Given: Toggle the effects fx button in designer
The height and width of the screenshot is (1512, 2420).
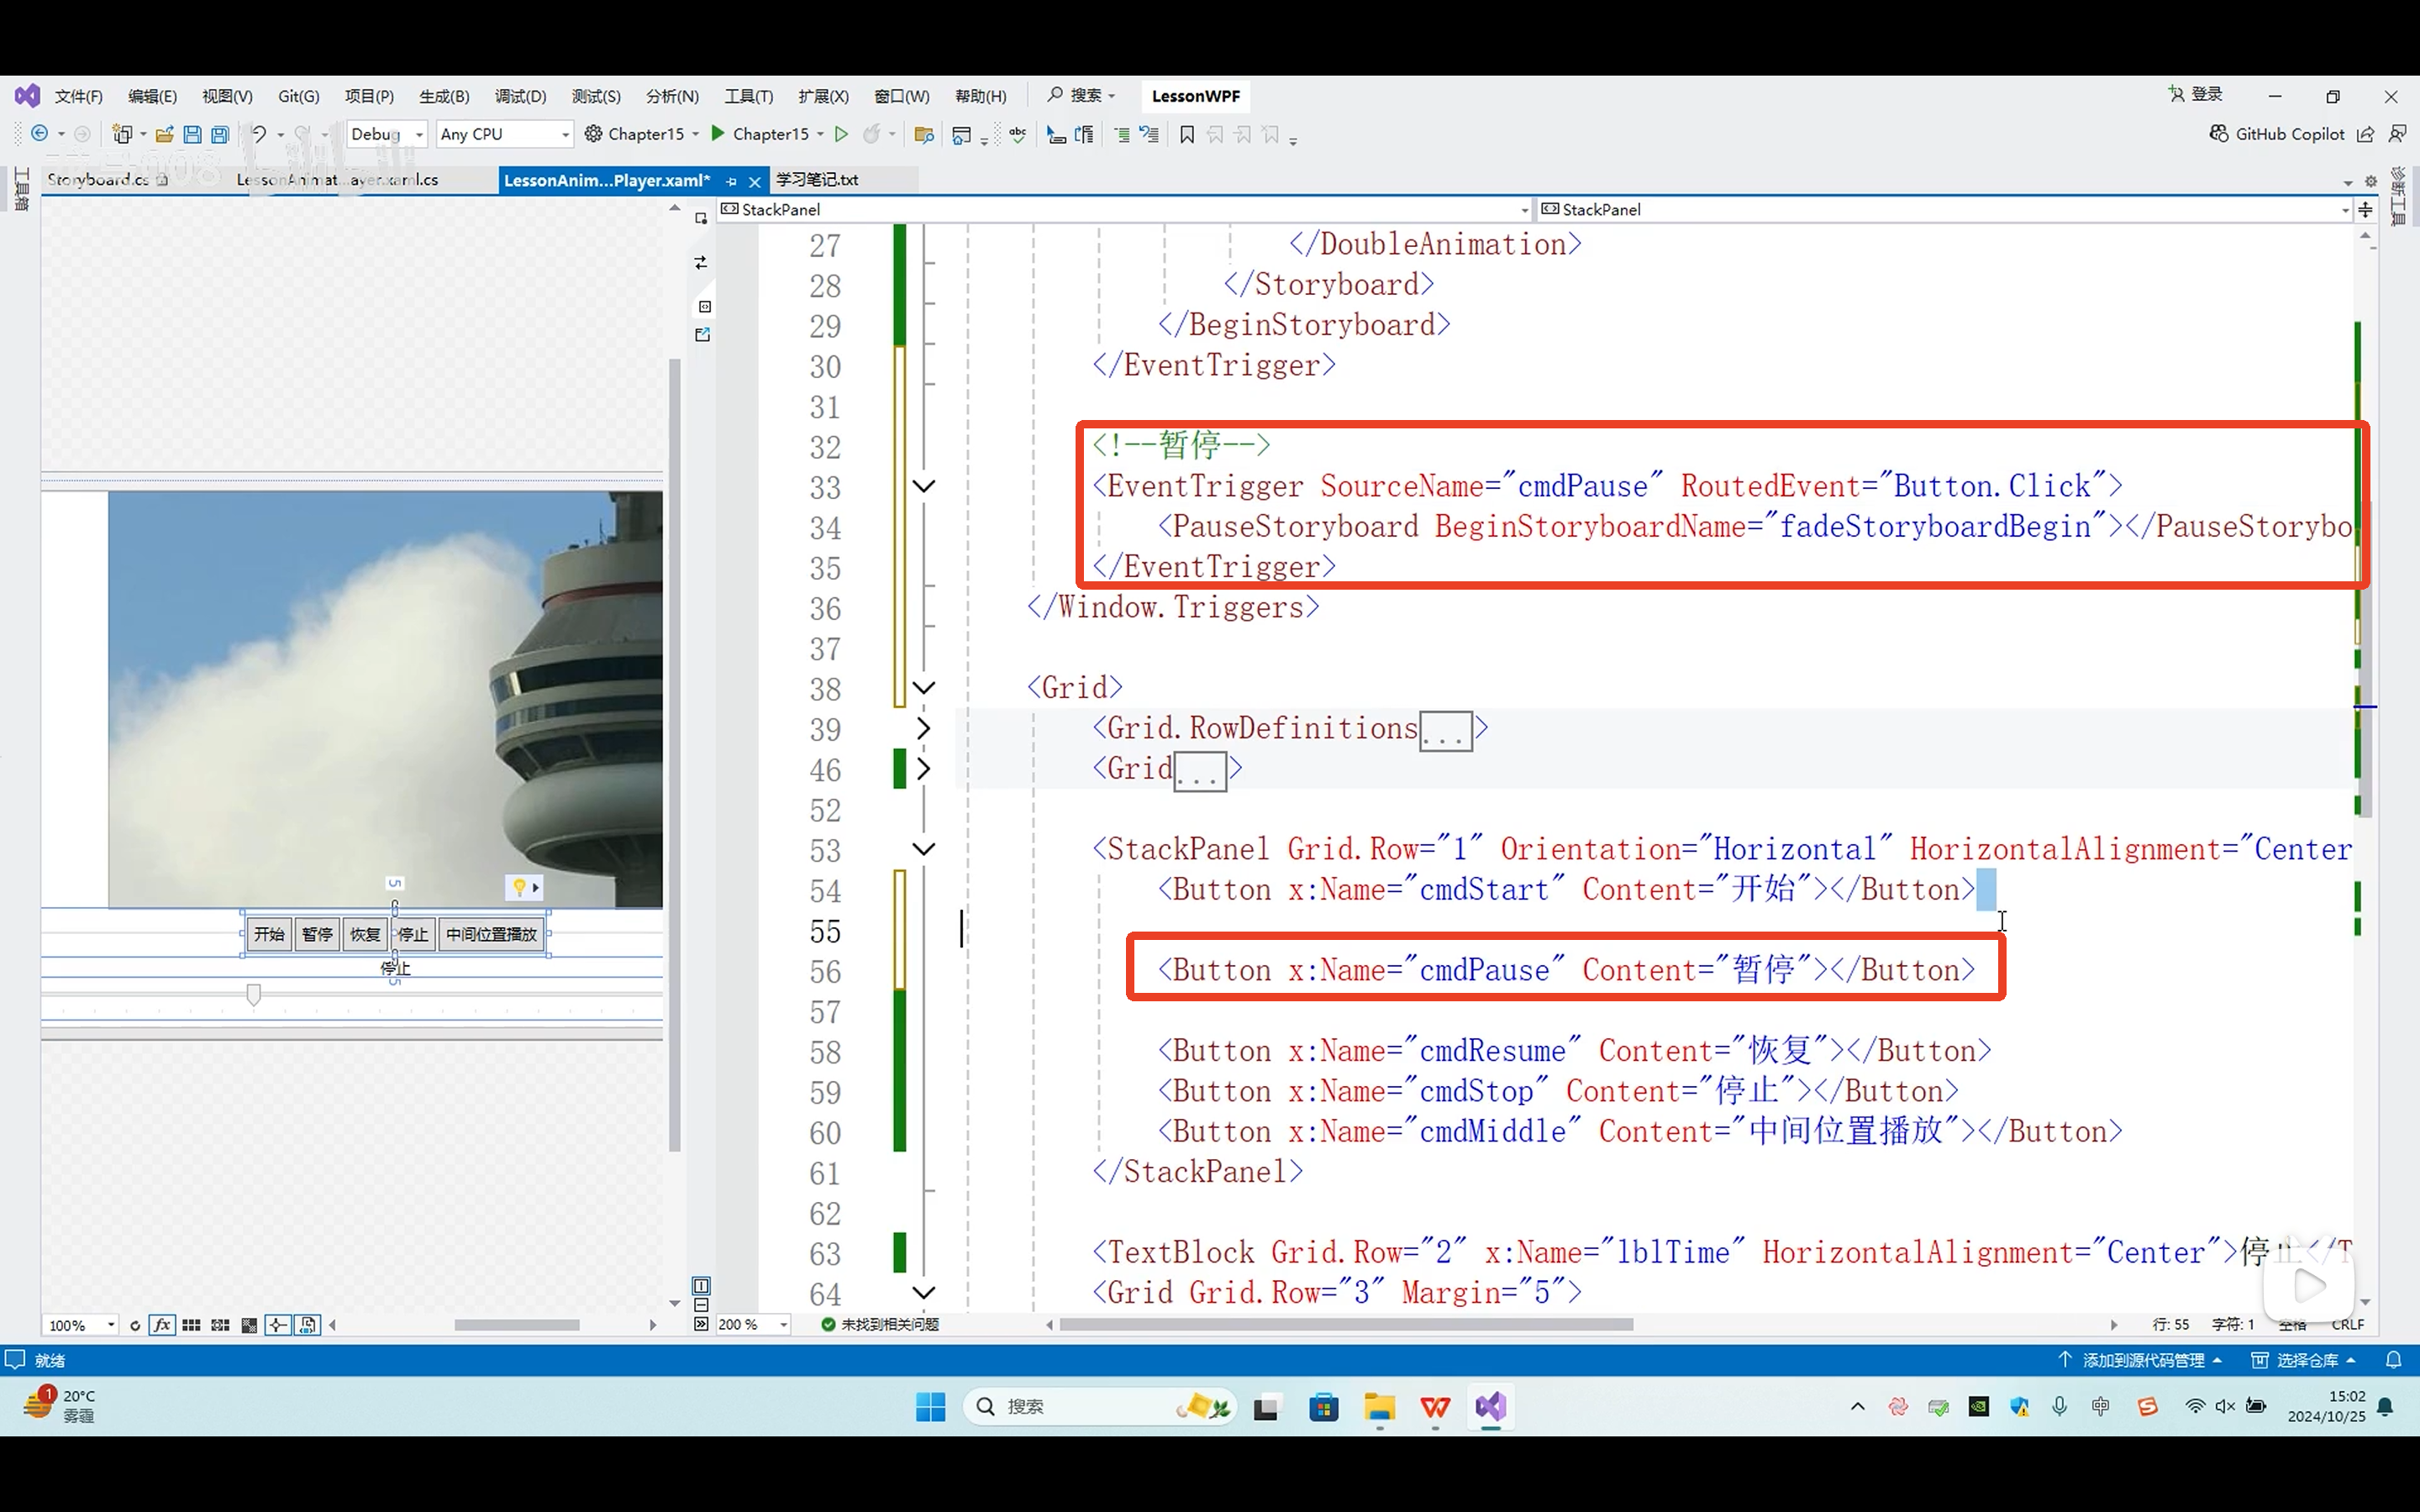Looking at the screenshot, I should point(162,1325).
